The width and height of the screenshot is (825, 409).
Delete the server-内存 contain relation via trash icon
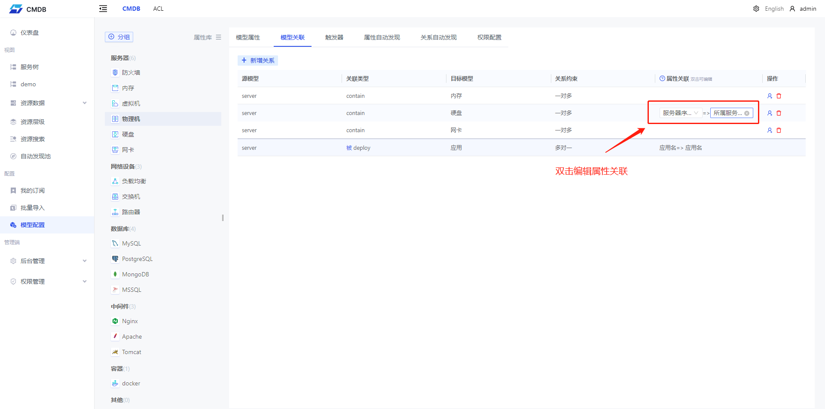point(779,96)
